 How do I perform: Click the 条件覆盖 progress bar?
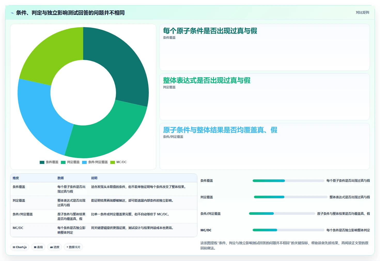[288, 181]
